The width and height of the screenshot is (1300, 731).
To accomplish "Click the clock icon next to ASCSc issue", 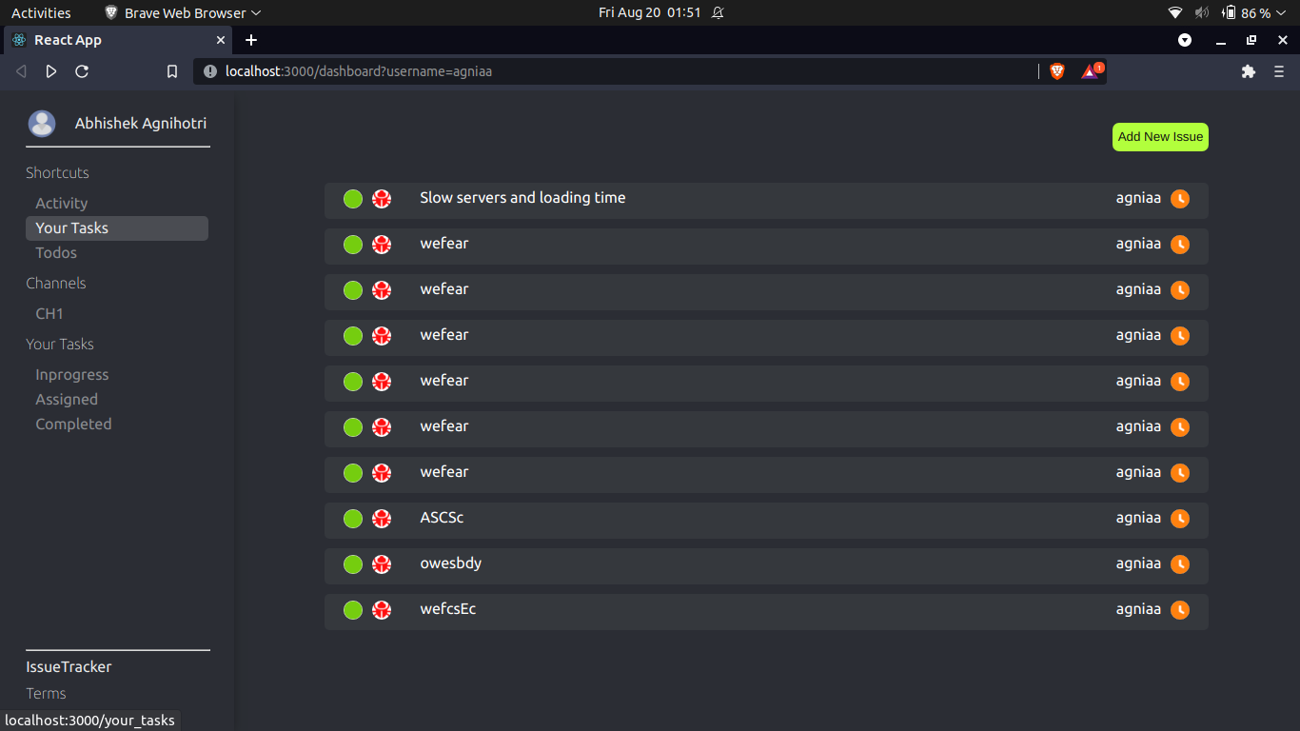I will pos(1179,519).
